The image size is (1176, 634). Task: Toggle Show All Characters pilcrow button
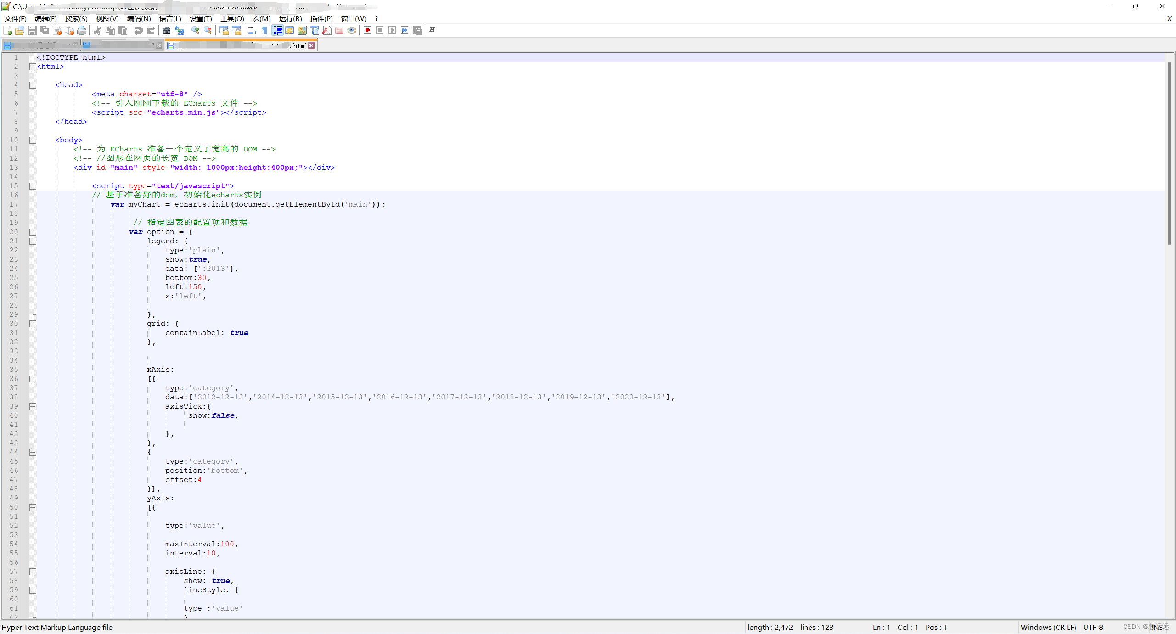pyautogui.click(x=265, y=30)
